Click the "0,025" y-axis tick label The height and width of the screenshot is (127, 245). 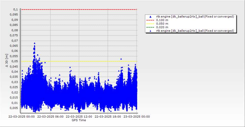coord(14,87)
